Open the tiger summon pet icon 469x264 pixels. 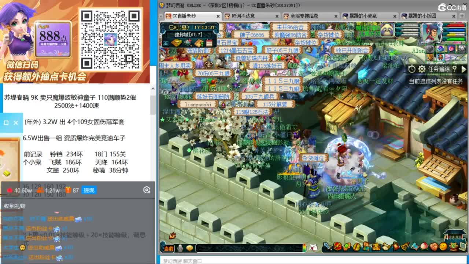(377, 247)
